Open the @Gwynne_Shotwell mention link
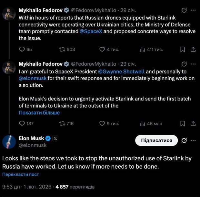The image size is (200, 197). [121, 72]
